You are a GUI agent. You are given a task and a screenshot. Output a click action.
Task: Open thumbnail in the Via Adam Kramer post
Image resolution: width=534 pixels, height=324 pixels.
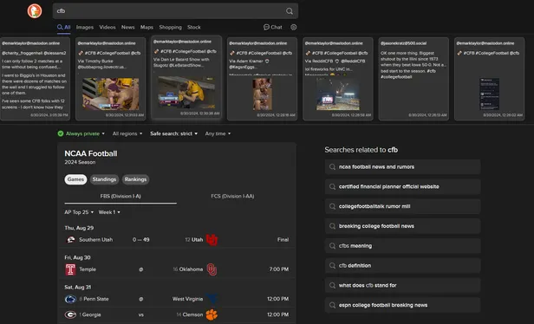click(x=262, y=94)
